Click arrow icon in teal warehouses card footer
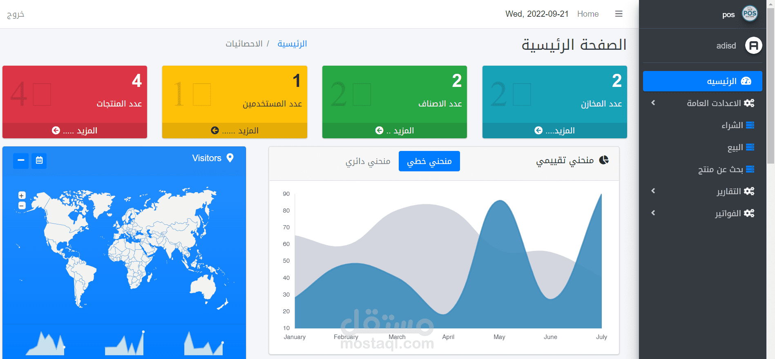Image resolution: width=775 pixels, height=359 pixels. tap(538, 130)
